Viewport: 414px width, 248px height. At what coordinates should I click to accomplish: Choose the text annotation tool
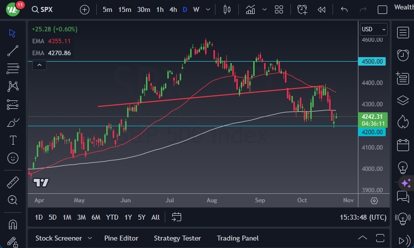coord(13,140)
